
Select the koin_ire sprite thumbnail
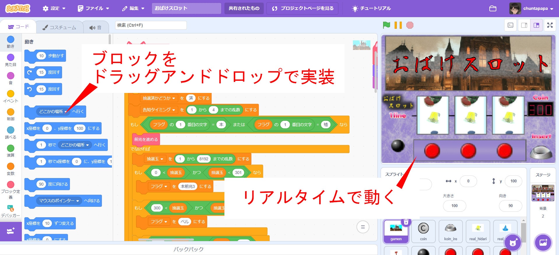pyautogui.click(x=451, y=231)
